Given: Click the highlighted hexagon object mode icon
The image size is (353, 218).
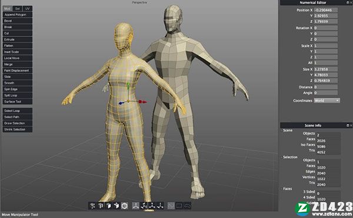Looking at the screenshot, I should 125,206.
